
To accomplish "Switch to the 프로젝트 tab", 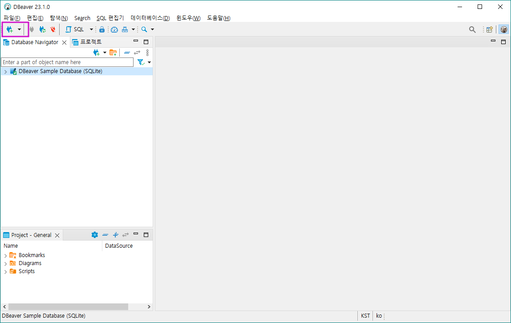I will tap(87, 42).
